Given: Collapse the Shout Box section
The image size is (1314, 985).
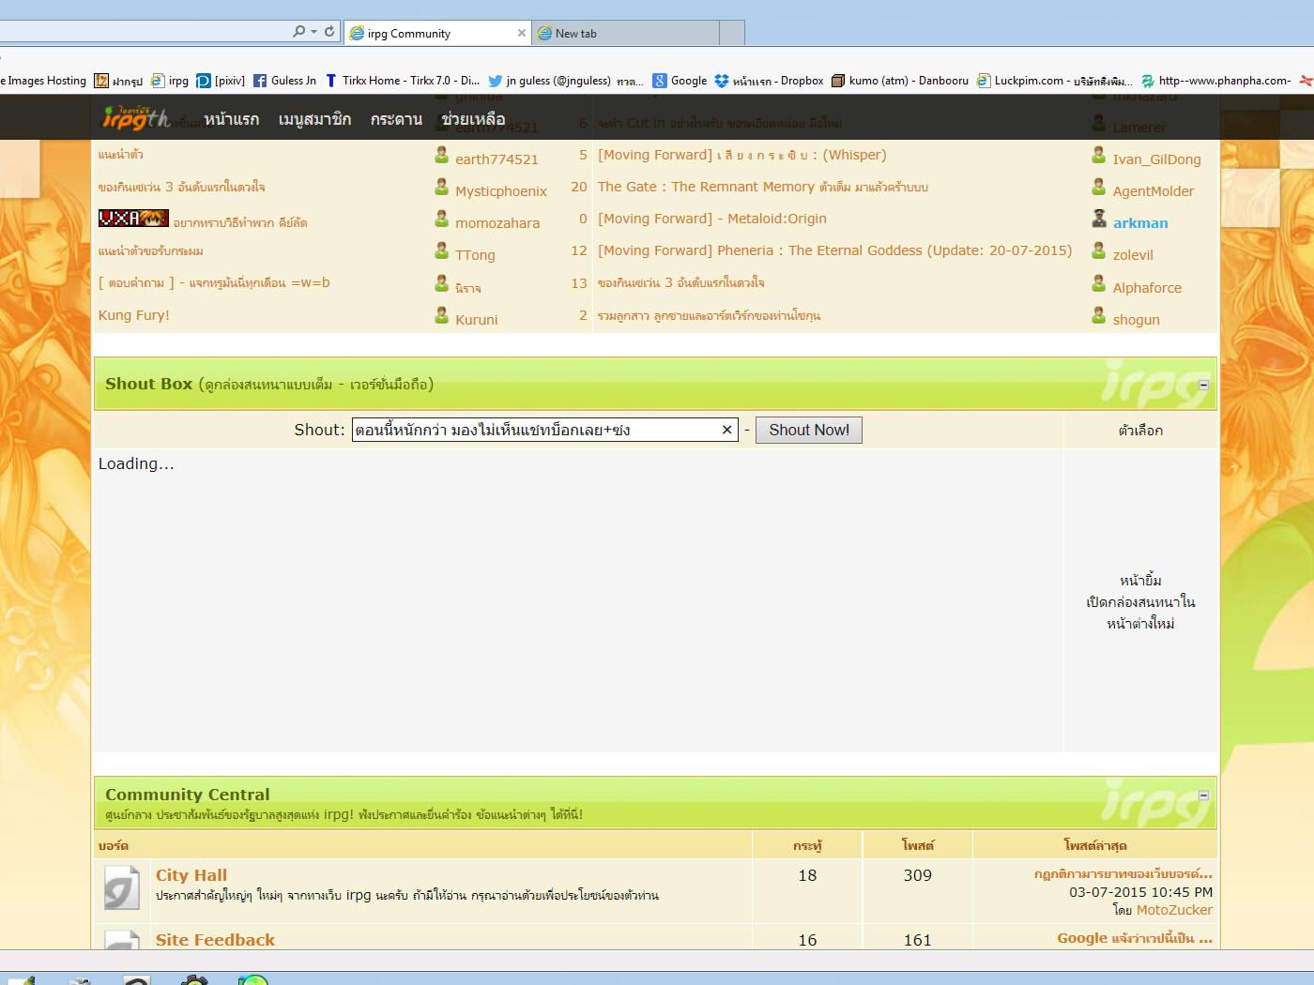Looking at the screenshot, I should click(x=1203, y=385).
